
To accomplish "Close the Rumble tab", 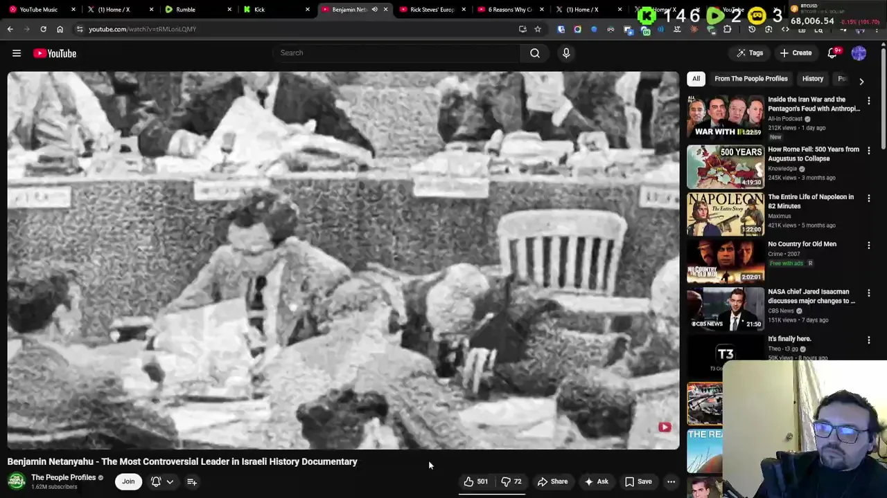I will 229,10.
